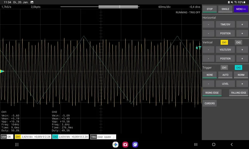The height and width of the screenshot is (149, 249).
Task: Increase horizontal POSITION with plus
Action: click(242, 33)
